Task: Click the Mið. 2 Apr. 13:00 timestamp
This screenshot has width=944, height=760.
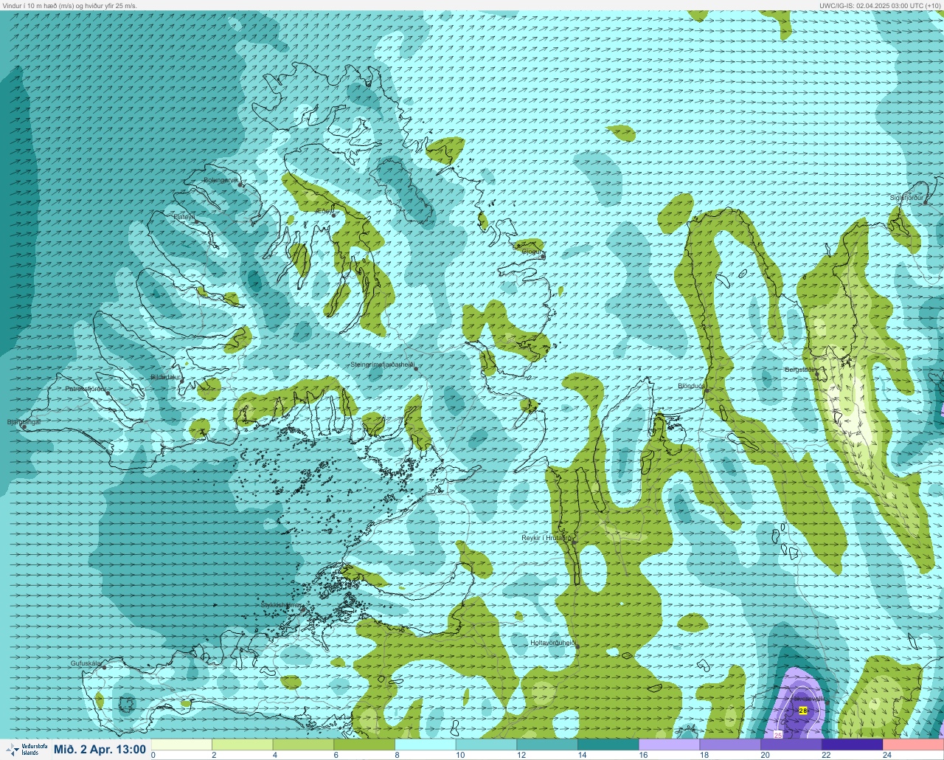Action: (x=100, y=749)
